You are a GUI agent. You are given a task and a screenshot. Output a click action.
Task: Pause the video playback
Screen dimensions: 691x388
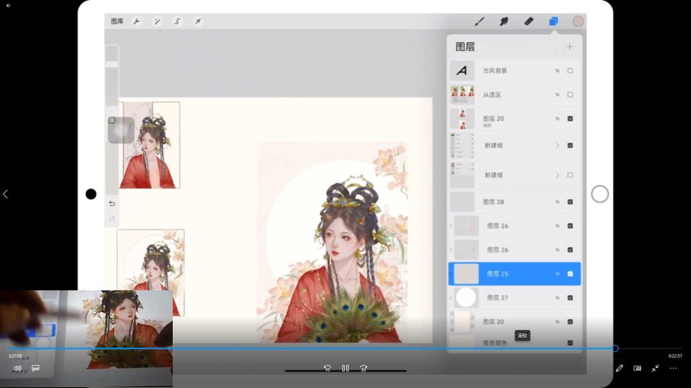point(345,368)
